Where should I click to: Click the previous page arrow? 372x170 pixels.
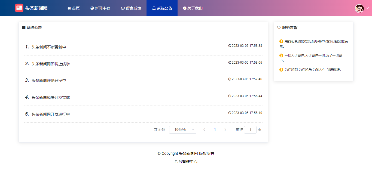pyautogui.click(x=204, y=130)
